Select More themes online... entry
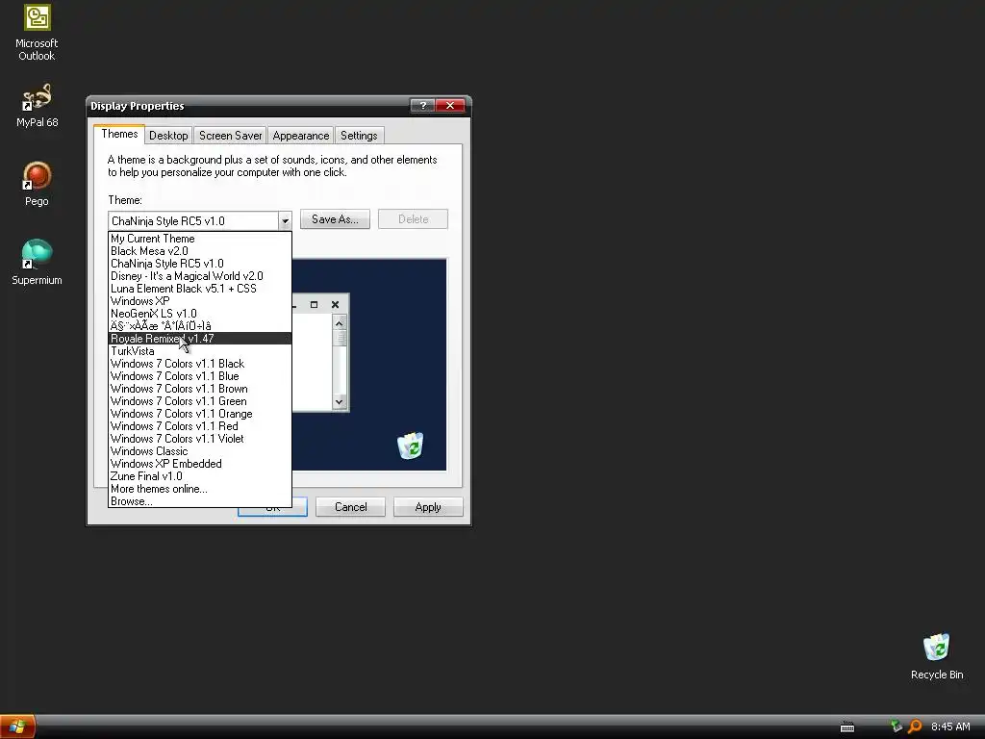Viewport: 985px width, 739px height. click(200, 489)
